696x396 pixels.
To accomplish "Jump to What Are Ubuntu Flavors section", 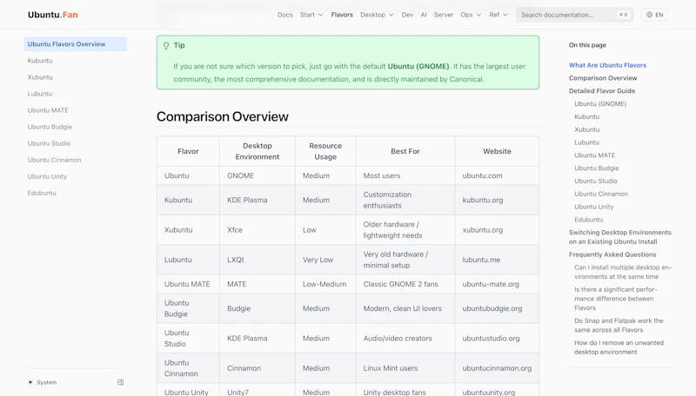I will point(607,65).
